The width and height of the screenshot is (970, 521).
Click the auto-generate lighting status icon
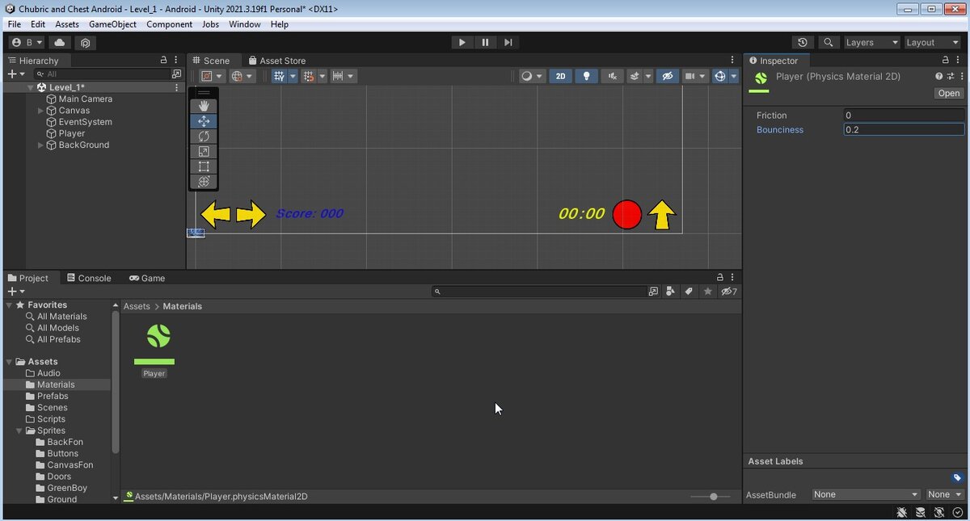(939, 512)
